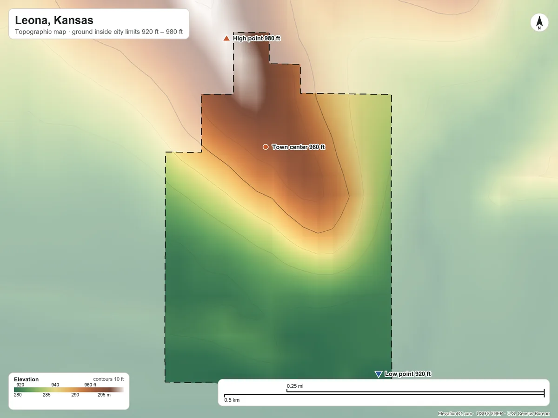Click the high point red triangle marker
The height and width of the screenshot is (418, 558).
click(x=226, y=38)
